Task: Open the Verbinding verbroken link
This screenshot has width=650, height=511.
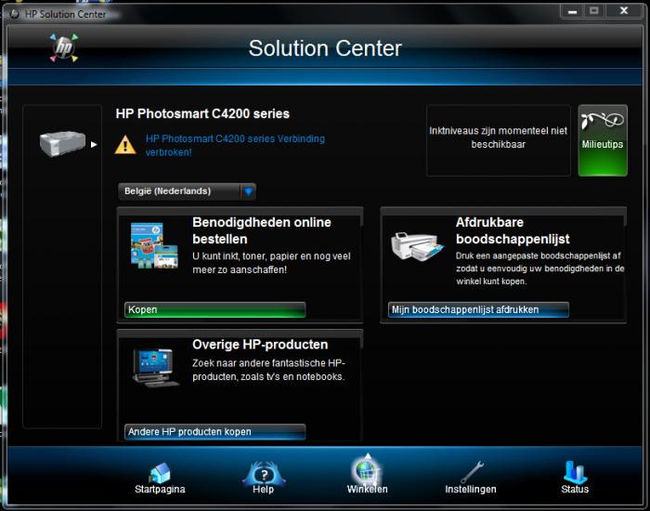Action: (x=235, y=145)
